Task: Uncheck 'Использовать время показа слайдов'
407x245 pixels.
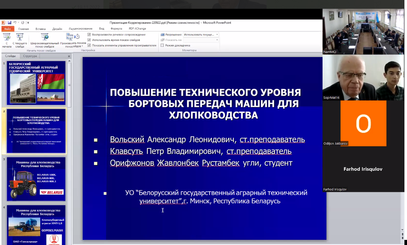Action: tap(89, 40)
